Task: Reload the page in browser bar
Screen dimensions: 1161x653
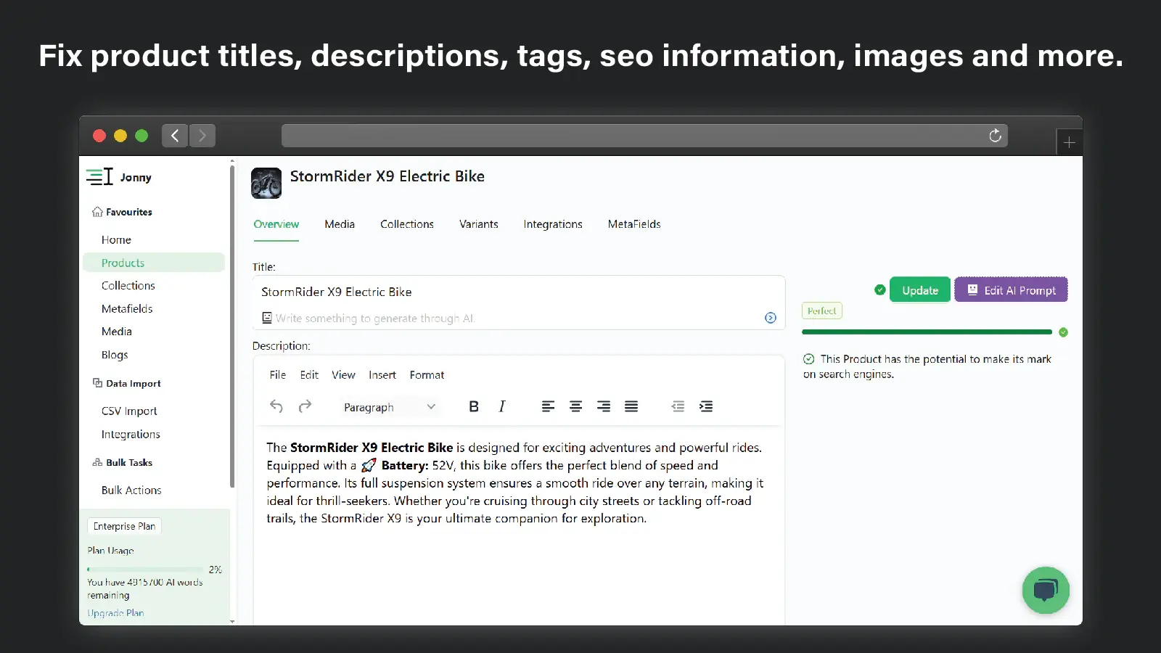Action: click(995, 136)
